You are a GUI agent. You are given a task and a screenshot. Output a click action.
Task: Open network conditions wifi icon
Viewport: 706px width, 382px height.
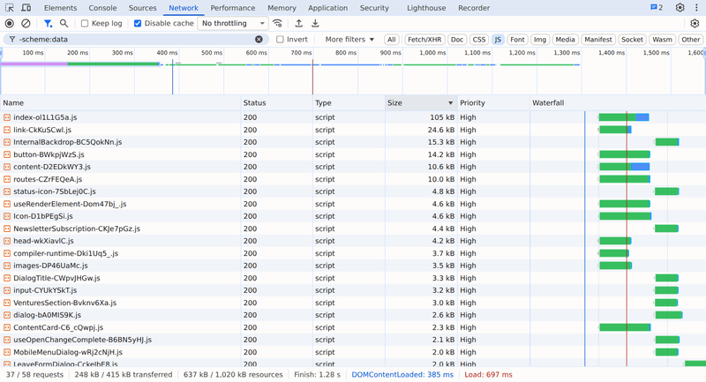click(x=278, y=24)
